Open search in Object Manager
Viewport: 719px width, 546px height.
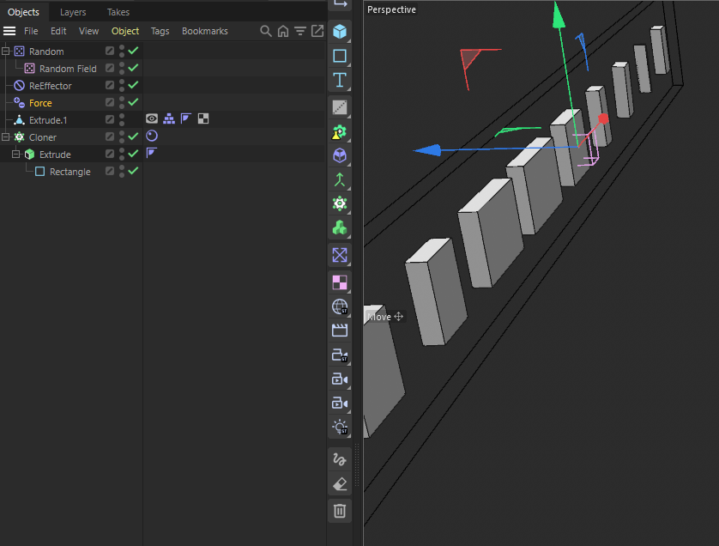(265, 31)
